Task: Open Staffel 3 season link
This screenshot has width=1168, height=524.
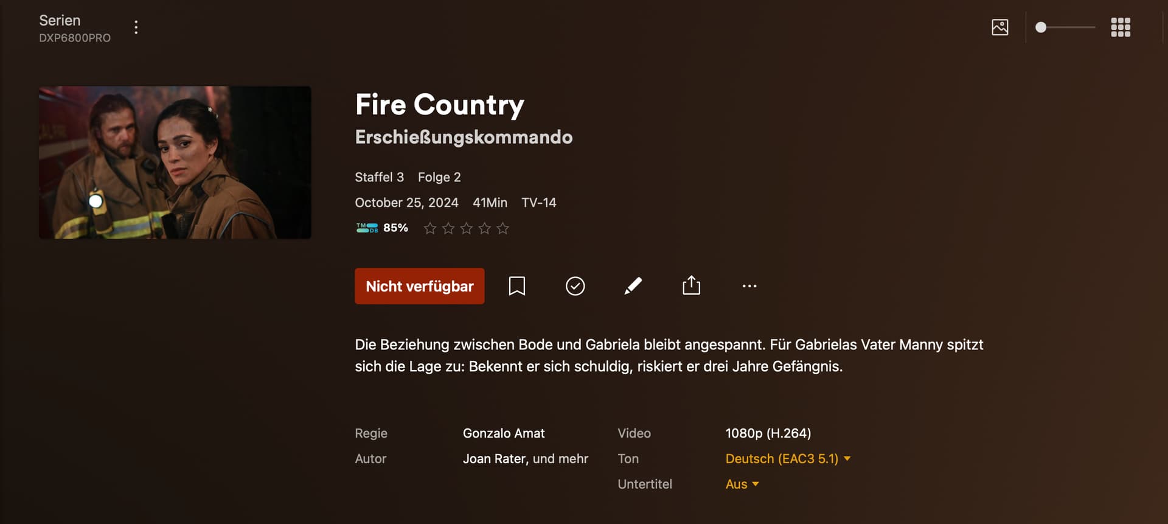Action: click(379, 177)
